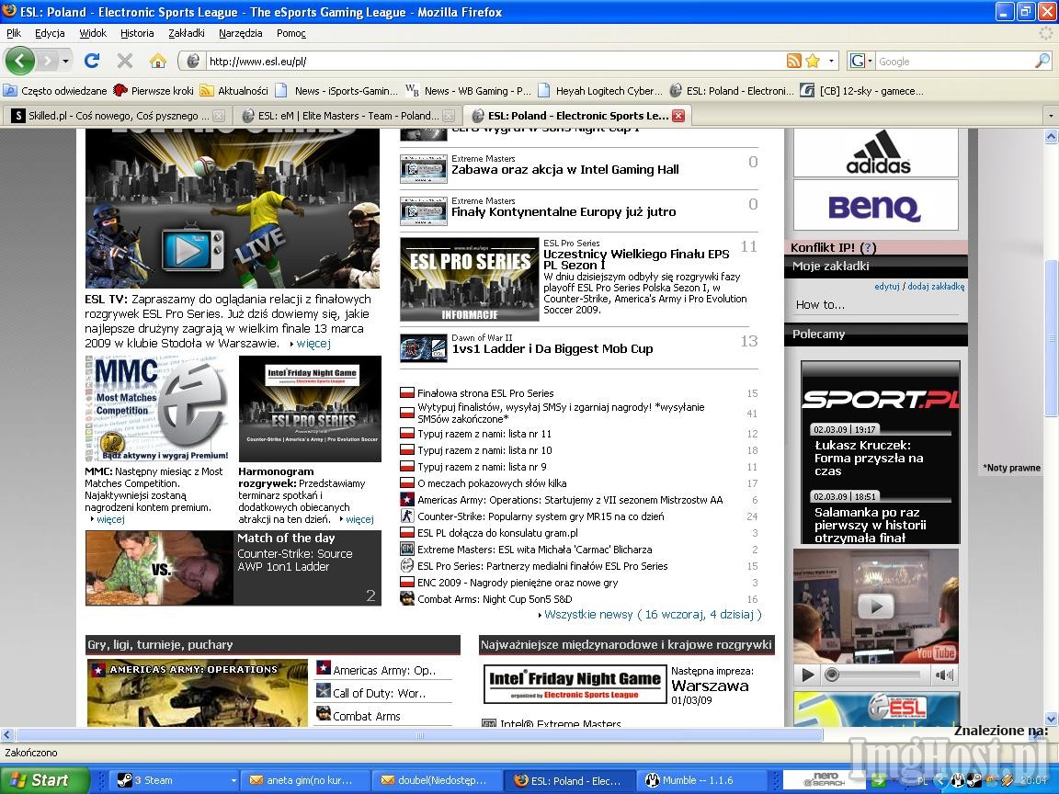This screenshot has height=794, width=1059.
Task: Open the Historia menu
Action: pyautogui.click(x=137, y=33)
